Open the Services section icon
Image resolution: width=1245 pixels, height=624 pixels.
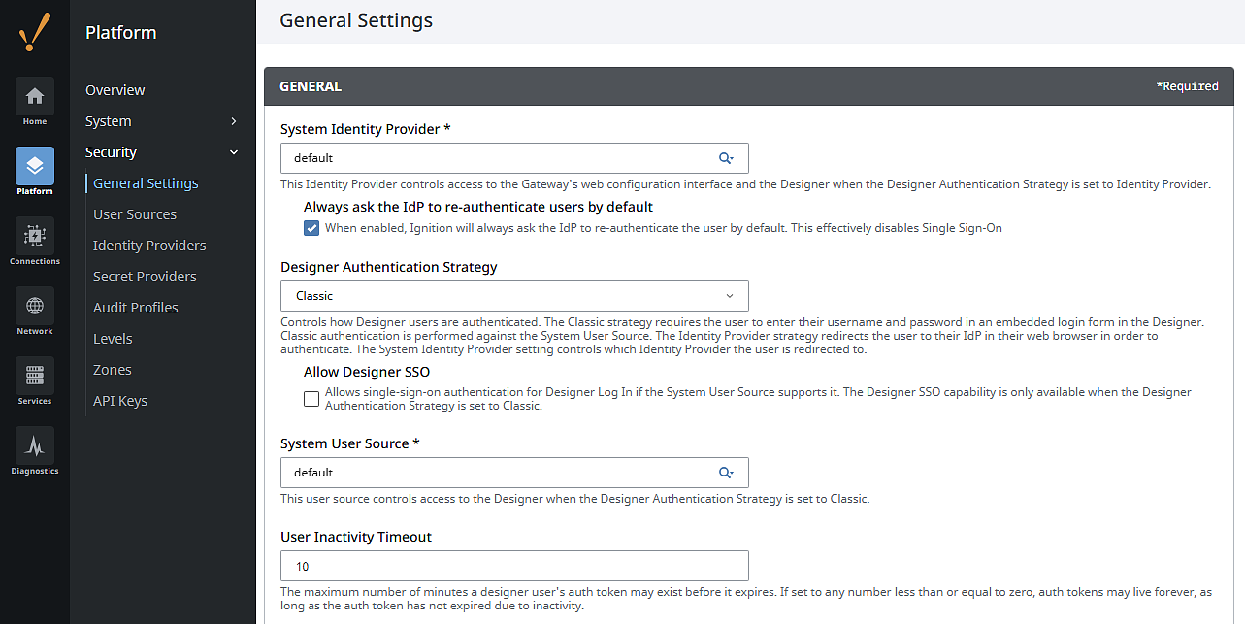pyautogui.click(x=35, y=376)
